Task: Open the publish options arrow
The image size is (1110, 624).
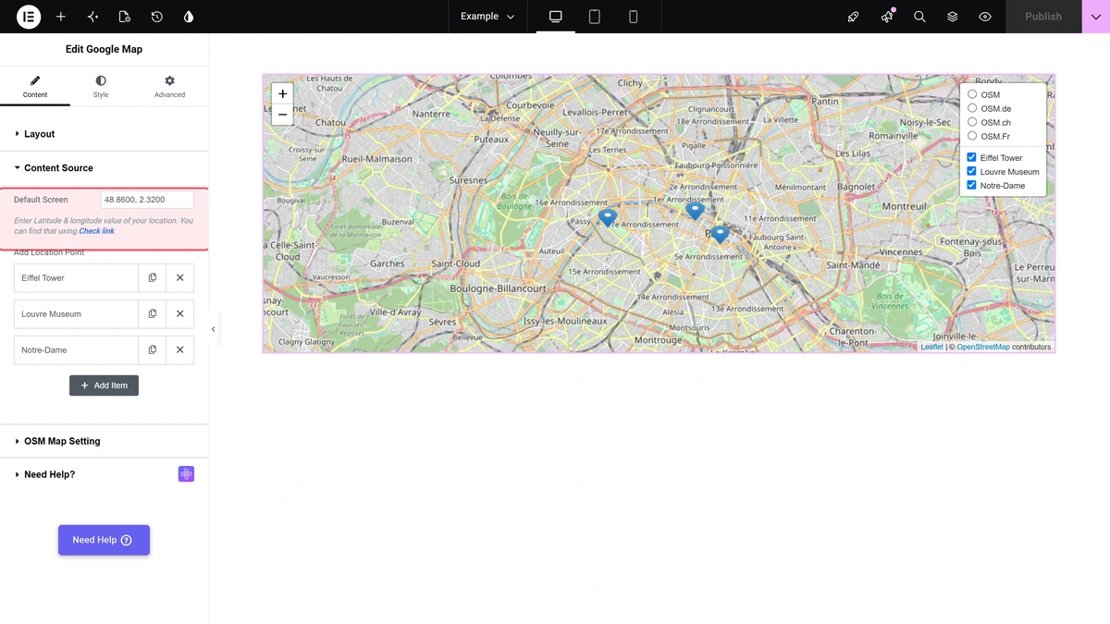Action: click(1096, 17)
